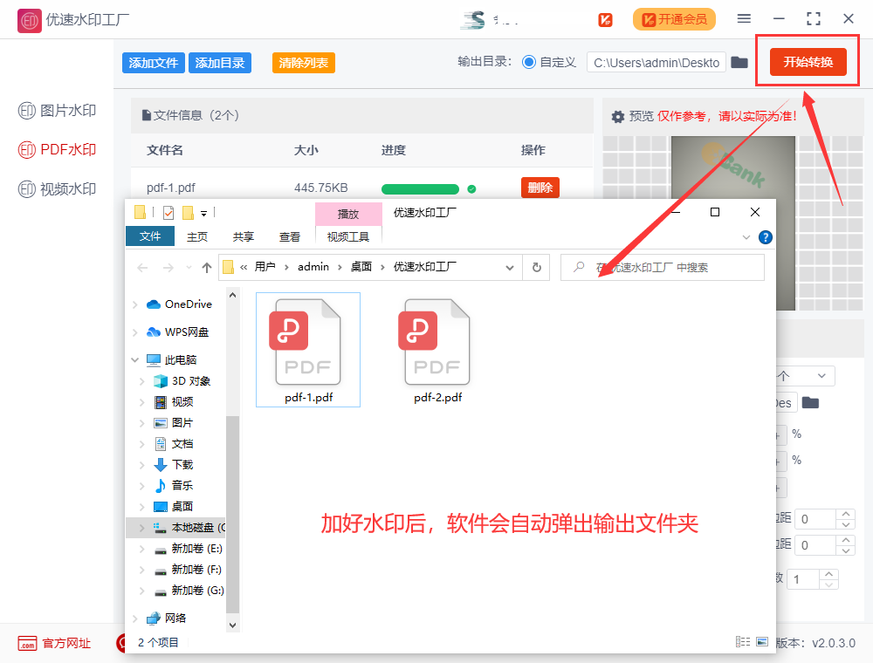Expand the 3D 对象 tree node

point(142,381)
